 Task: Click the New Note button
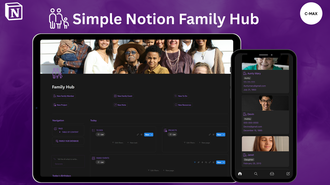[120, 105]
